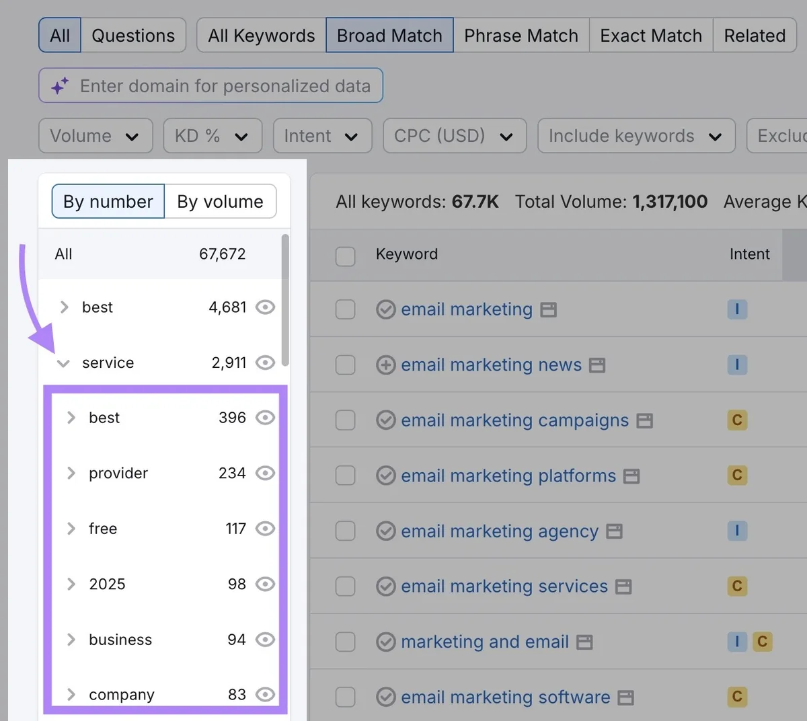Check the box for 'email marketing' row
807x721 pixels.
[x=345, y=309]
